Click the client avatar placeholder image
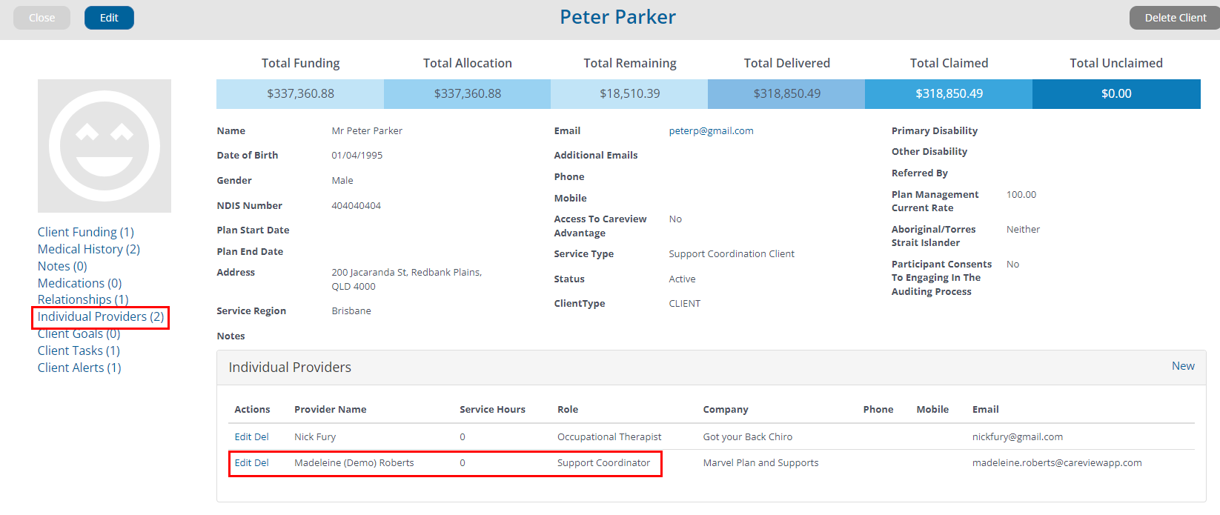Viewport: 1220px width, 515px height. click(105, 146)
